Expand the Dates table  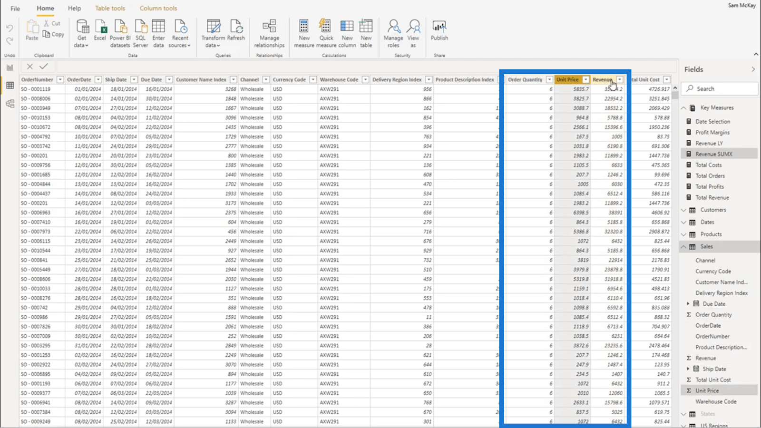click(x=683, y=222)
